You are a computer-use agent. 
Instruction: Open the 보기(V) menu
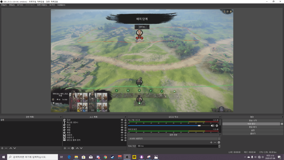(20, 5)
